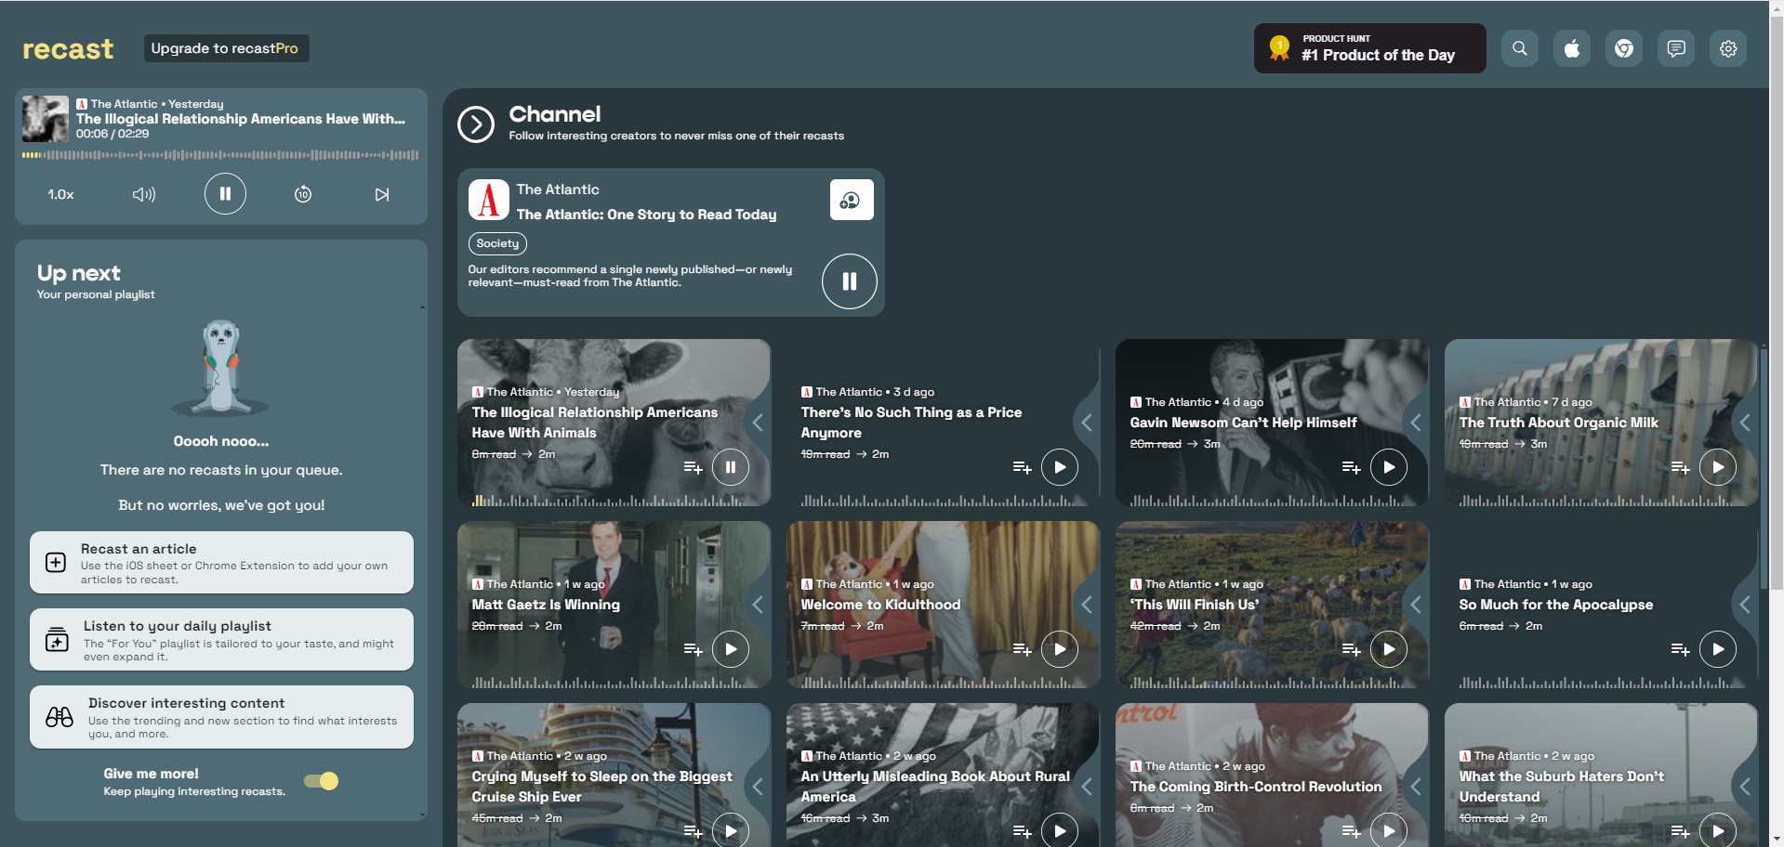Image resolution: width=1784 pixels, height=847 pixels.
Task: Open the Product Hunt '#1 Product of the Day' badge
Action: pyautogui.click(x=1369, y=48)
